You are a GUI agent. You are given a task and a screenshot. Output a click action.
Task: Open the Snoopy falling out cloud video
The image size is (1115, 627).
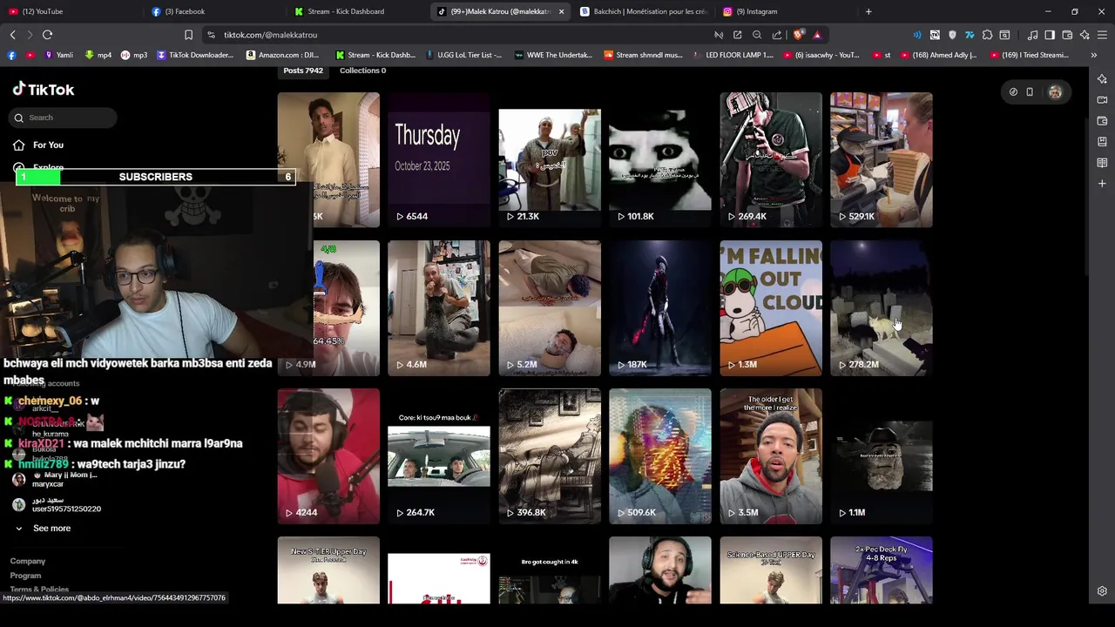point(771,308)
